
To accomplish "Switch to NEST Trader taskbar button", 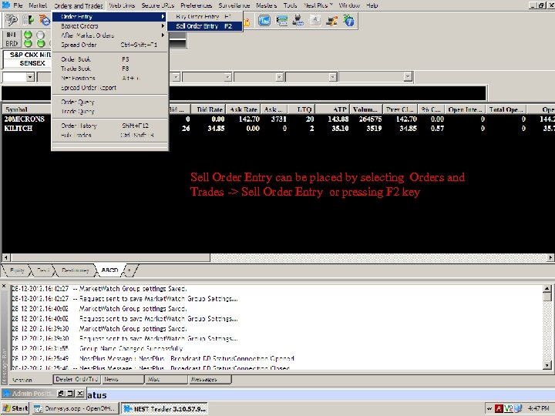I will pos(164,409).
